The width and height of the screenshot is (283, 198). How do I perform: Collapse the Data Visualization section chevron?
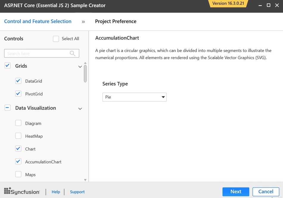(x=80, y=109)
